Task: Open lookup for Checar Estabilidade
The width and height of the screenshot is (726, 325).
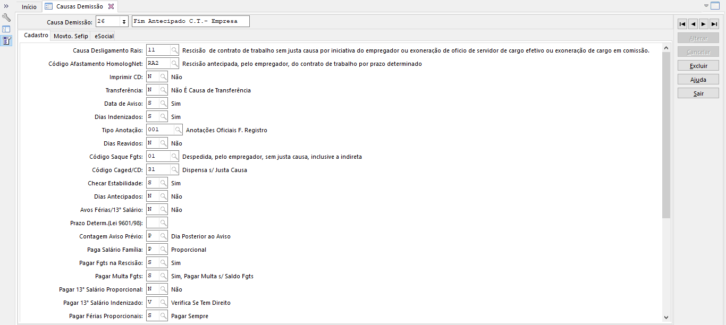Action: [x=163, y=183]
